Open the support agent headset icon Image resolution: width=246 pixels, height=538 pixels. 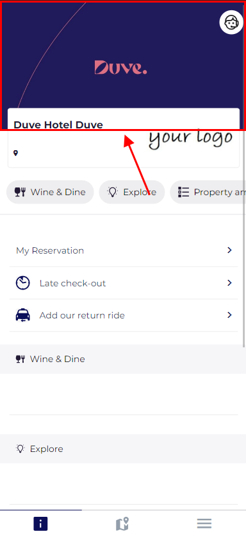coord(231,22)
